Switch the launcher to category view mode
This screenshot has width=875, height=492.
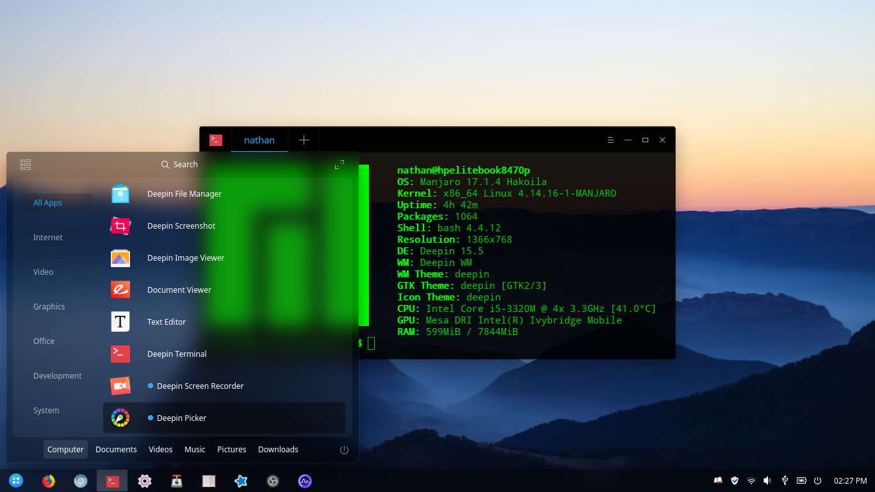[x=26, y=165]
